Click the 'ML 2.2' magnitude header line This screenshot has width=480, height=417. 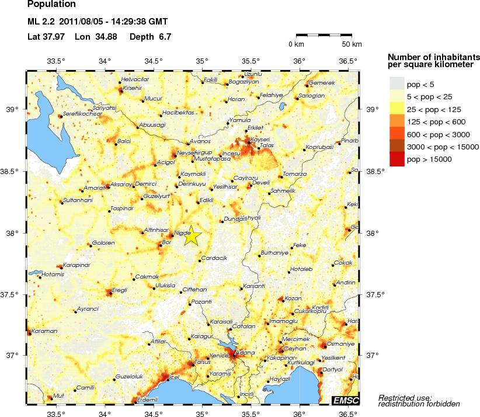[x=98, y=22]
